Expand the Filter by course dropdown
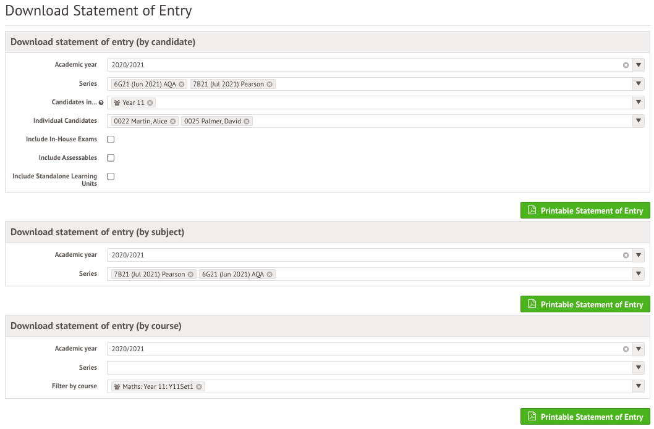This screenshot has width=654, height=429. click(638, 386)
